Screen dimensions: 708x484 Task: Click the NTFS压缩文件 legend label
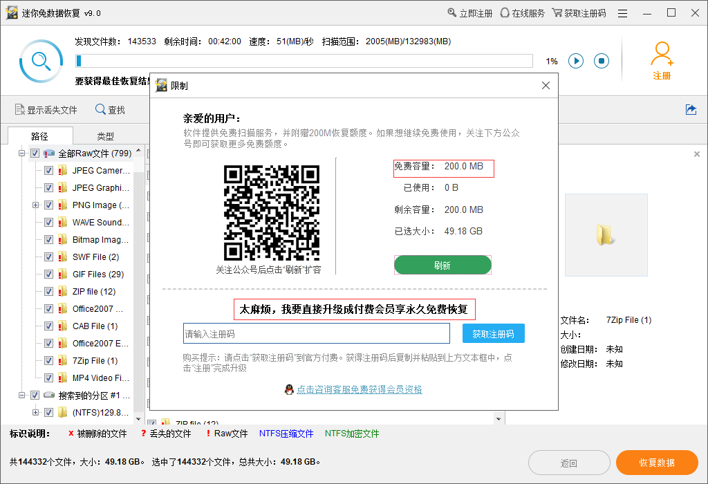coord(286,434)
